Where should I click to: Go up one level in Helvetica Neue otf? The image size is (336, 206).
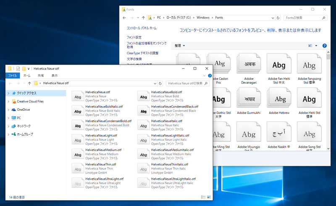click(29, 83)
